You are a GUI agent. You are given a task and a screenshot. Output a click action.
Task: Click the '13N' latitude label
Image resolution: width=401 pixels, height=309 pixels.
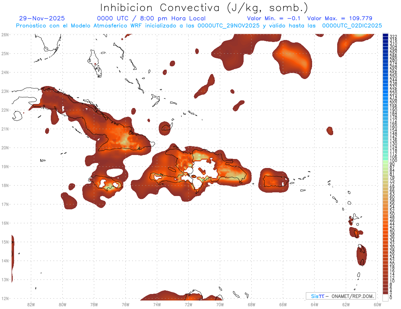point(5,279)
